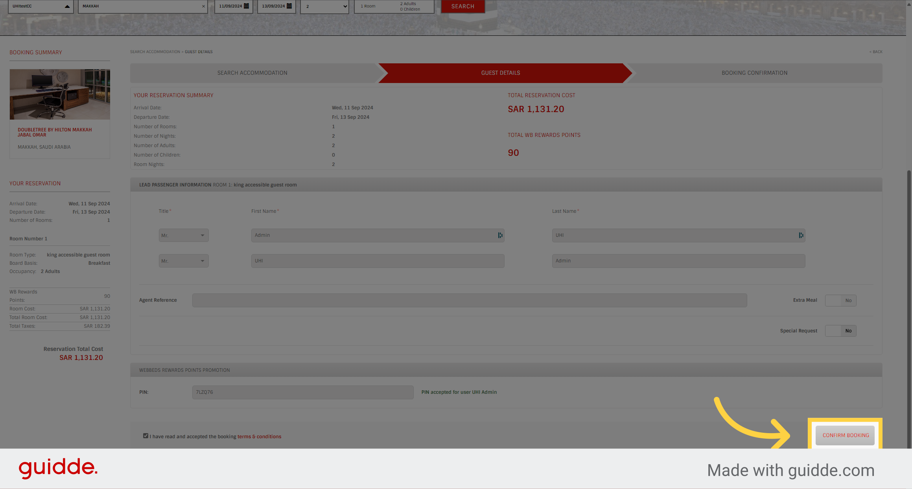Image resolution: width=912 pixels, height=489 pixels.
Task: Click the DoubleTree by Hilton room thumbnail image
Action: [59, 94]
